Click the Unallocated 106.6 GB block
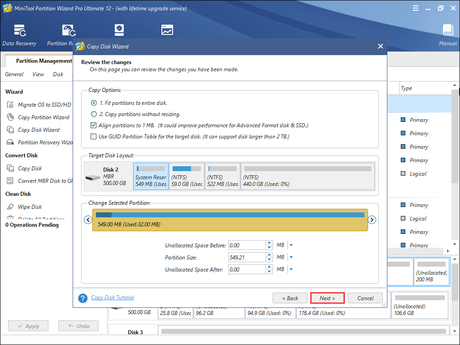460x345 pixels. pyautogui.click(x=420, y=305)
